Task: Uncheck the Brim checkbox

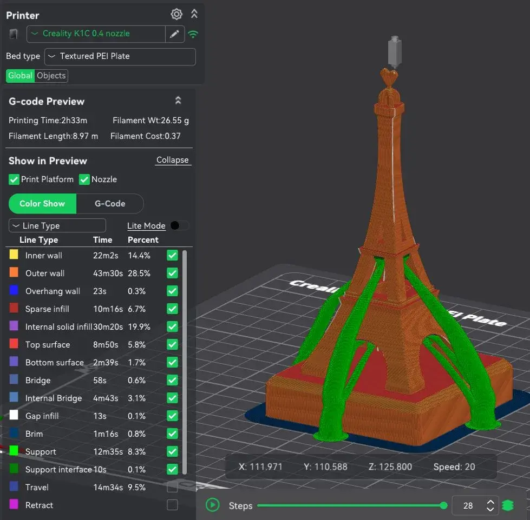Action: [x=172, y=434]
